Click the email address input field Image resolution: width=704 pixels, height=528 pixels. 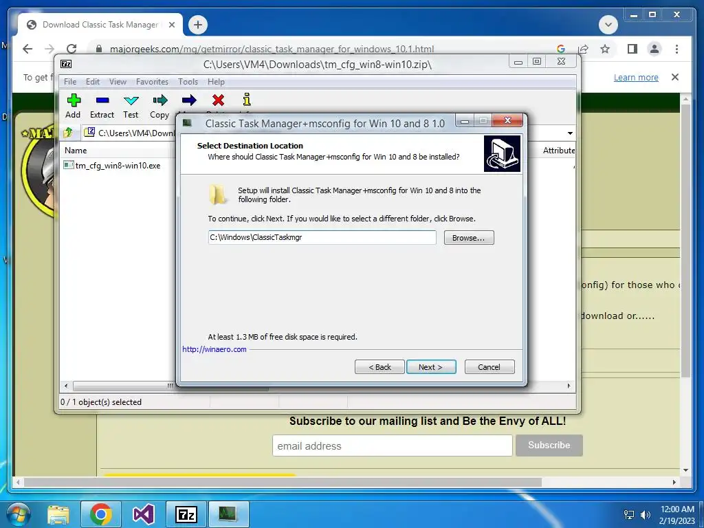(392, 445)
